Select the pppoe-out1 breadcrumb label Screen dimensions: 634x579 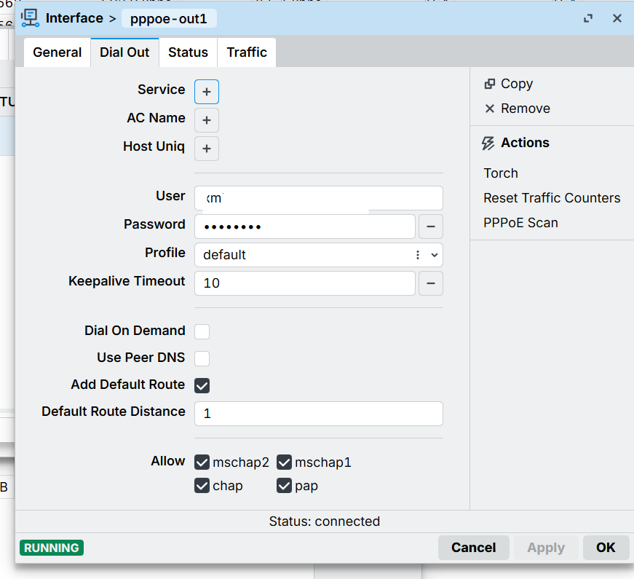coord(169,19)
